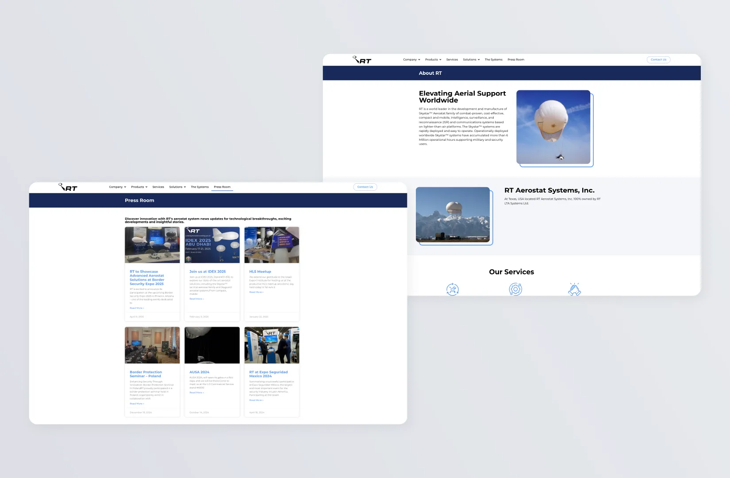This screenshot has width=730, height=478.
Task: Expand the Products dropdown on the About RT page
Action: [433, 59]
